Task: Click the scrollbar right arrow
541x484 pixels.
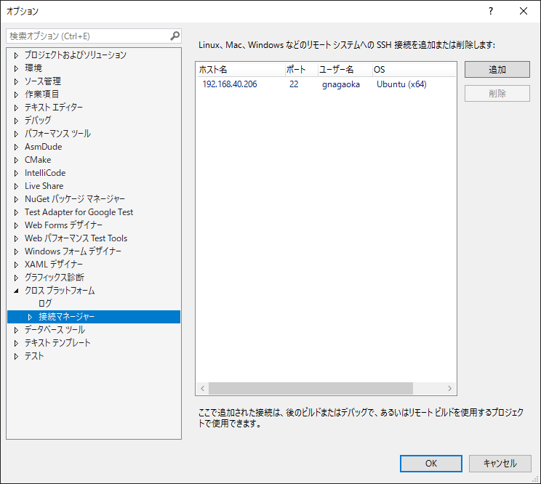Action: 449,388
